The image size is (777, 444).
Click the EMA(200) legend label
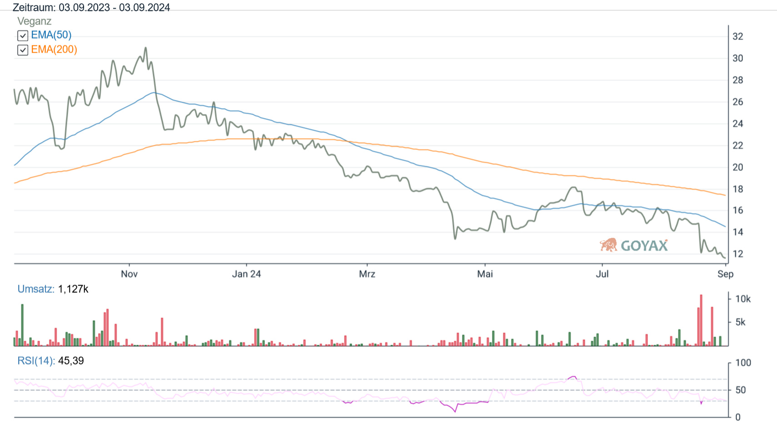tap(54, 49)
